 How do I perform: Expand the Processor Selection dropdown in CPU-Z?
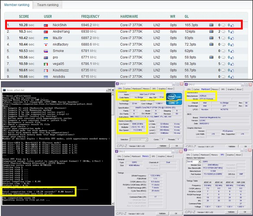click(x=139, y=140)
